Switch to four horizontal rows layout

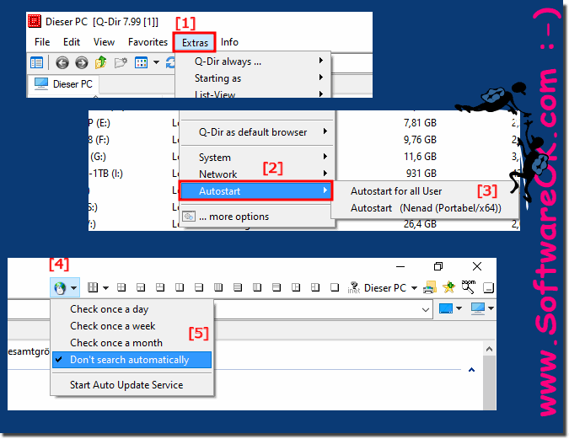238,287
